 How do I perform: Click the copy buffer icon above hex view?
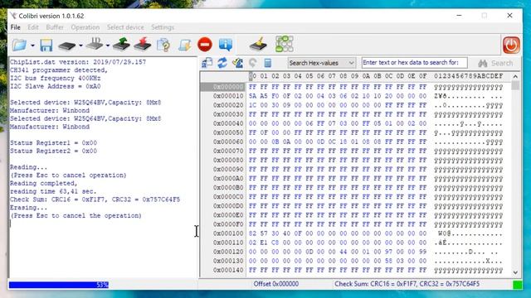click(x=207, y=63)
